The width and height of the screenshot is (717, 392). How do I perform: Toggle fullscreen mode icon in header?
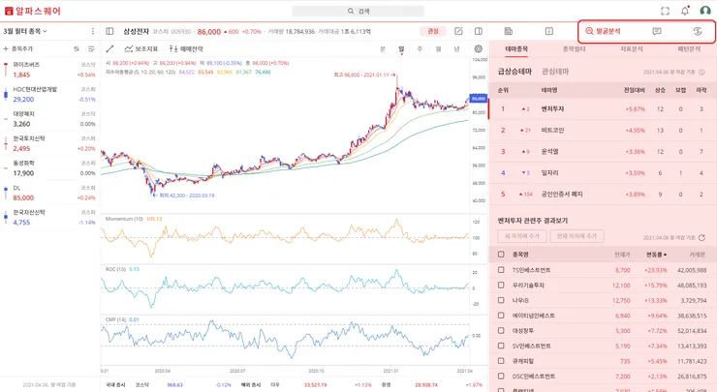point(665,11)
